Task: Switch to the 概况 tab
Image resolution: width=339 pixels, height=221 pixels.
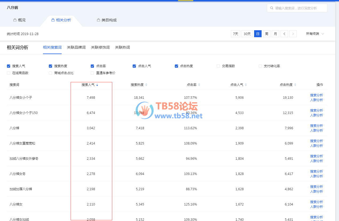Action: pyautogui.click(x=19, y=20)
